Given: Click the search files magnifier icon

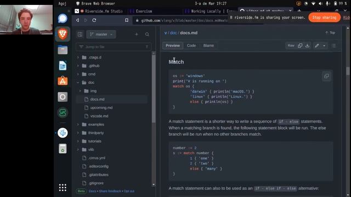Looking at the screenshot, I should (x=147, y=34).
